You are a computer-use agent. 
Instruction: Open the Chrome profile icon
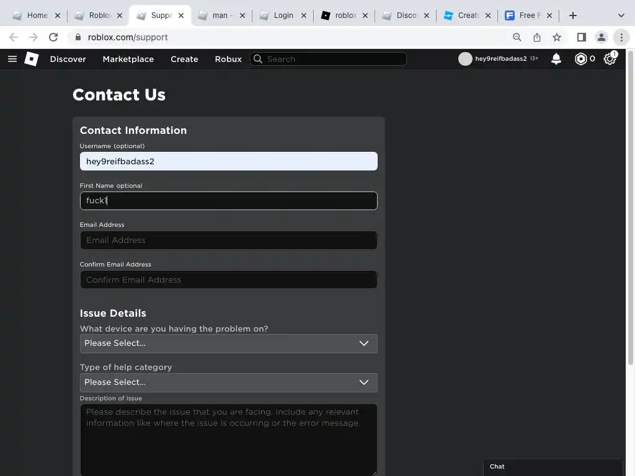[x=602, y=37]
